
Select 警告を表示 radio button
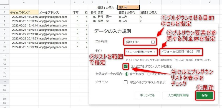(127, 74)
